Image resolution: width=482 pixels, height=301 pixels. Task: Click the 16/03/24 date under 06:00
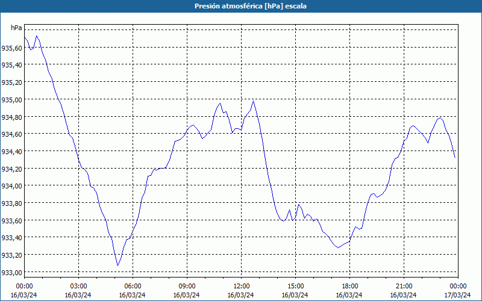(x=132, y=295)
